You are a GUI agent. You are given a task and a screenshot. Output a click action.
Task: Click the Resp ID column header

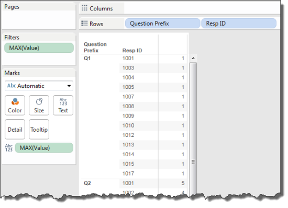pyautogui.click(x=132, y=50)
